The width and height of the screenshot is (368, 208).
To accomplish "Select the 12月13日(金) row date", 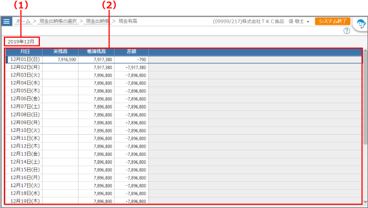I will click(25, 154).
